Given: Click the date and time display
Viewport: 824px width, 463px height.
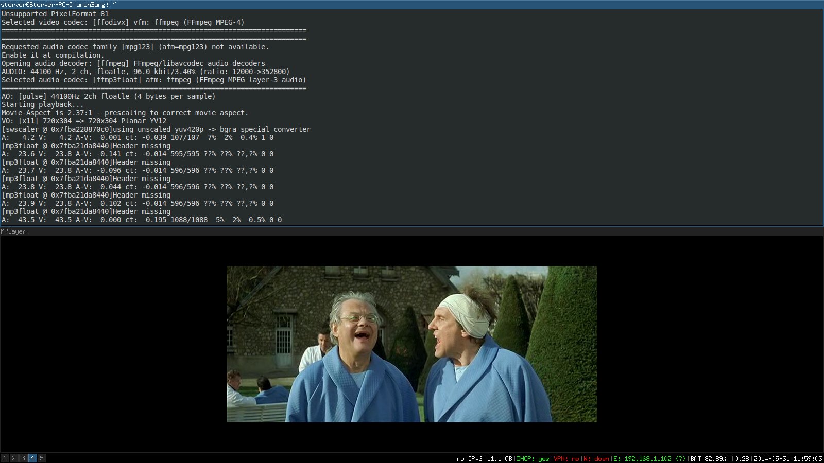Looking at the screenshot, I should [x=787, y=459].
